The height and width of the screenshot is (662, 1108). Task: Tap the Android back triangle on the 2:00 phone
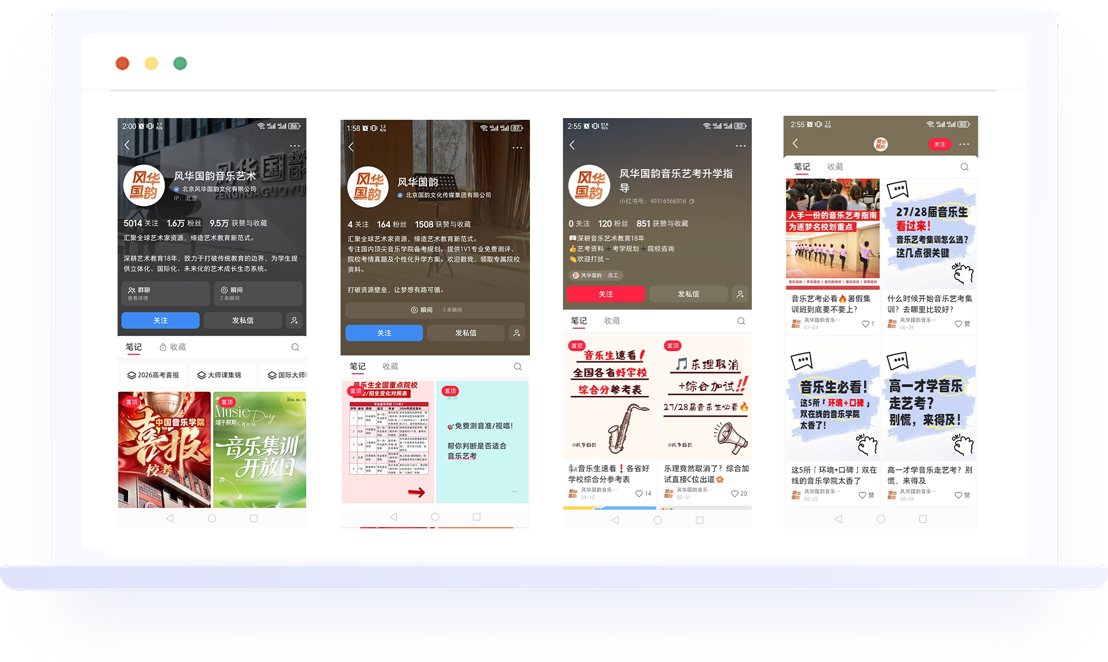click(x=170, y=518)
